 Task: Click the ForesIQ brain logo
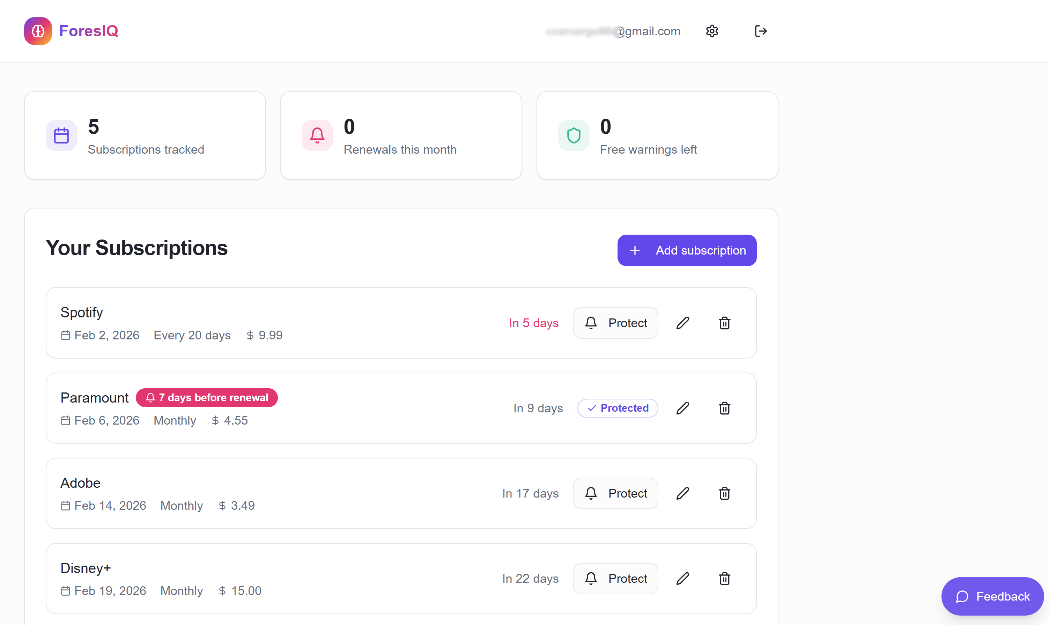[x=38, y=31]
